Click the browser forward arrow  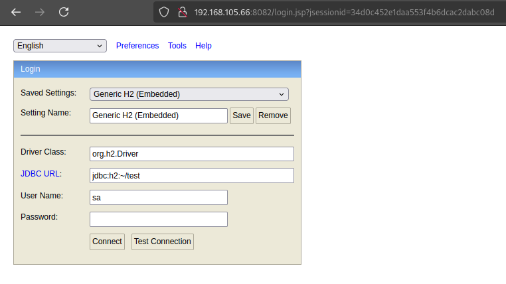[x=40, y=12]
